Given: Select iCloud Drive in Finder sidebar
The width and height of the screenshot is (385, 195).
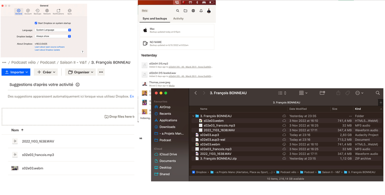Looking at the screenshot, I should (166, 154).
